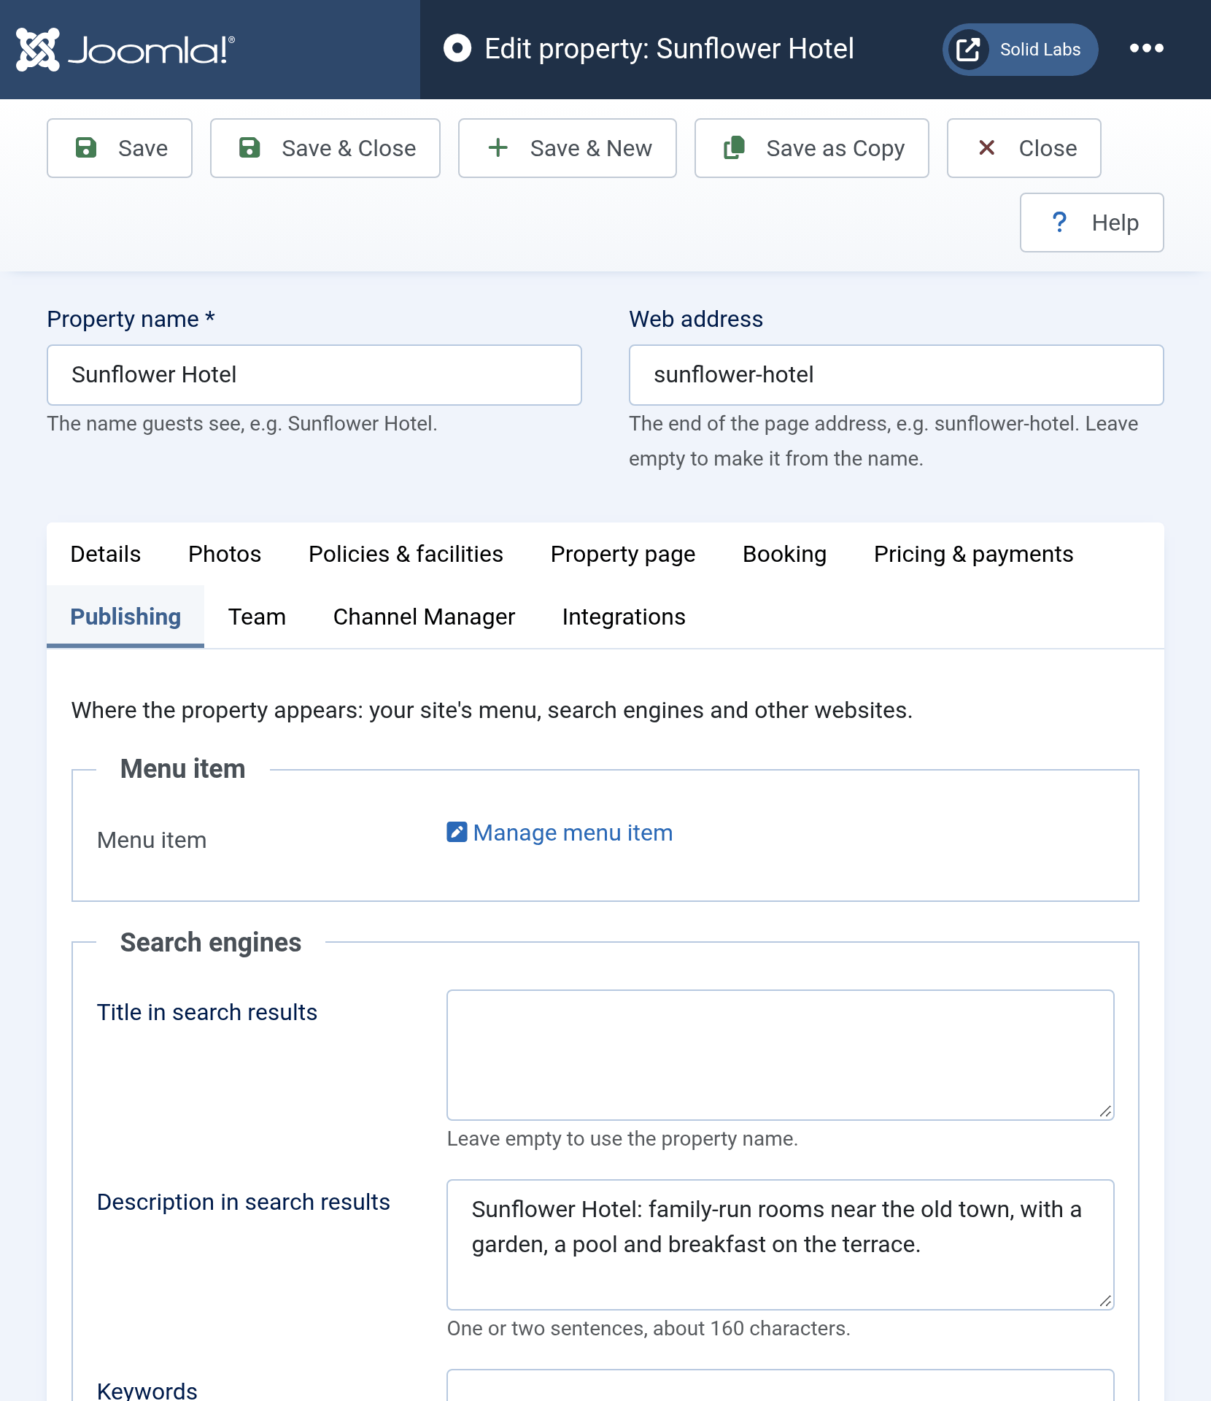Screen dimensions: 1211x1401
Task: Switch to the Booking tab
Action: (x=785, y=554)
